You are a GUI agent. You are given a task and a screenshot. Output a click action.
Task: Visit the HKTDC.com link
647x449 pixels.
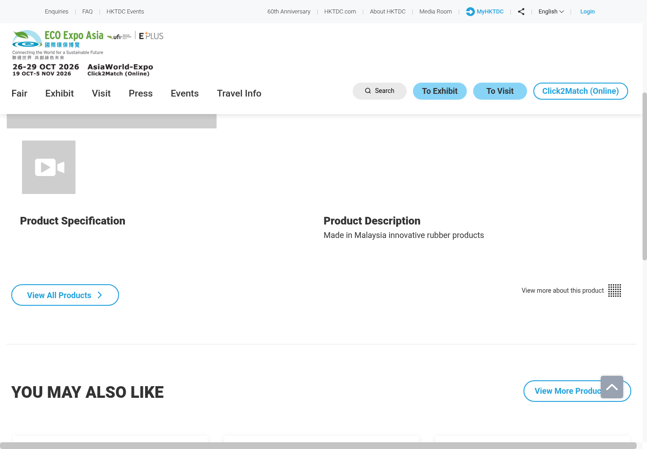[x=340, y=12]
